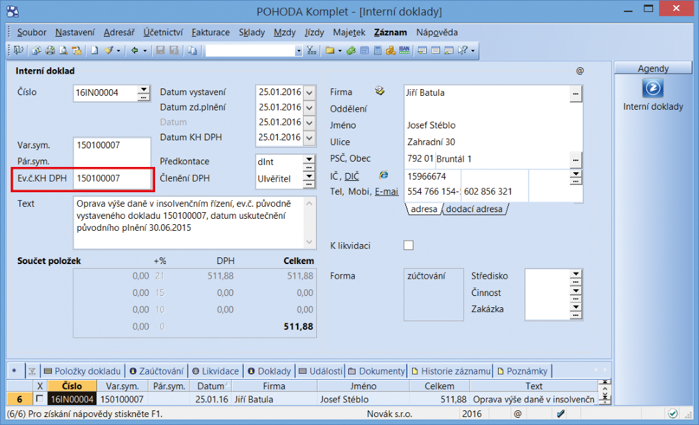The height and width of the screenshot is (425, 699).
Task: Click the brush icon in toolbar
Action: [109, 51]
